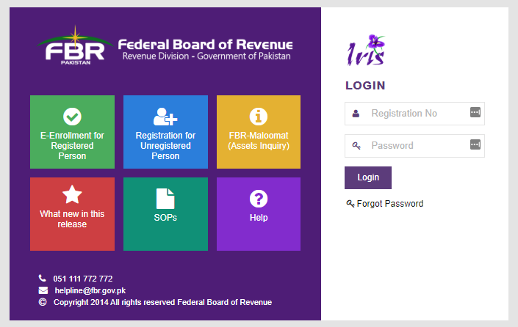The height and width of the screenshot is (327, 518).
Task: Click the FBR Pakistan logo
Action: coord(73,47)
